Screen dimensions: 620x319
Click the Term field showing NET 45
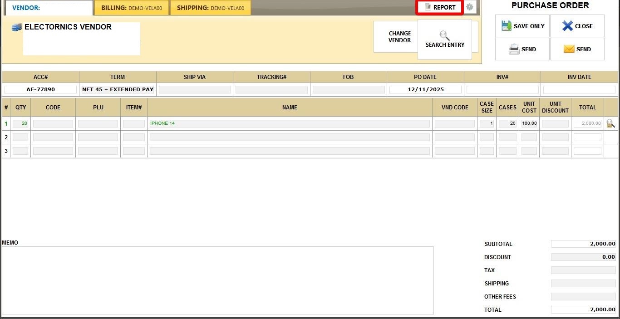[118, 89]
